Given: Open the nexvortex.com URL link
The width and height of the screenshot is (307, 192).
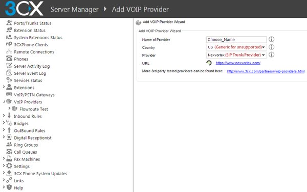Looking at the screenshot, I should pyautogui.click(x=238, y=63).
